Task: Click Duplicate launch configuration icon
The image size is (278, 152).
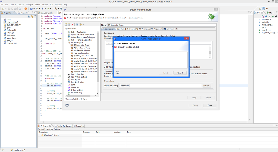Action: (x=69, y=24)
